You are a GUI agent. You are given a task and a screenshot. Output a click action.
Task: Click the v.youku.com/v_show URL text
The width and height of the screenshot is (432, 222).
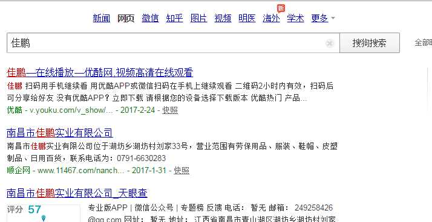pyautogui.click(x=71, y=110)
